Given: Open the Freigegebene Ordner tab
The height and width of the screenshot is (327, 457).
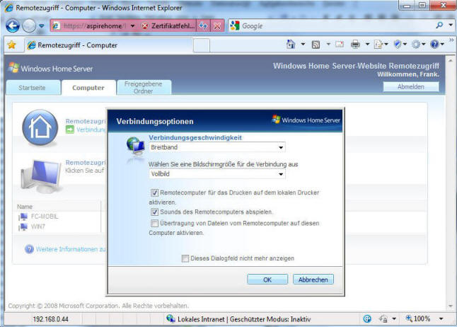Looking at the screenshot, I should click(x=144, y=88).
